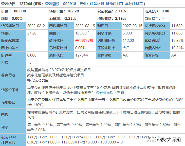Click the 2022-02-21 date value

pyautogui.click(x=37, y=26)
